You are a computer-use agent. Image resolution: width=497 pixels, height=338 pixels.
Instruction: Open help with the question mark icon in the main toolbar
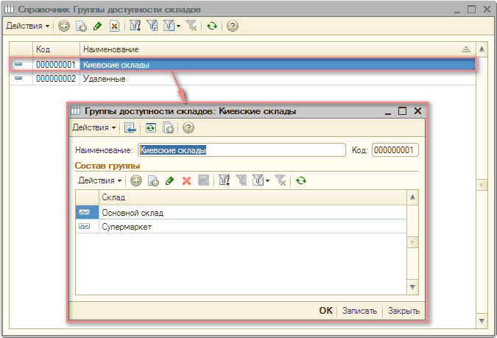point(233,26)
